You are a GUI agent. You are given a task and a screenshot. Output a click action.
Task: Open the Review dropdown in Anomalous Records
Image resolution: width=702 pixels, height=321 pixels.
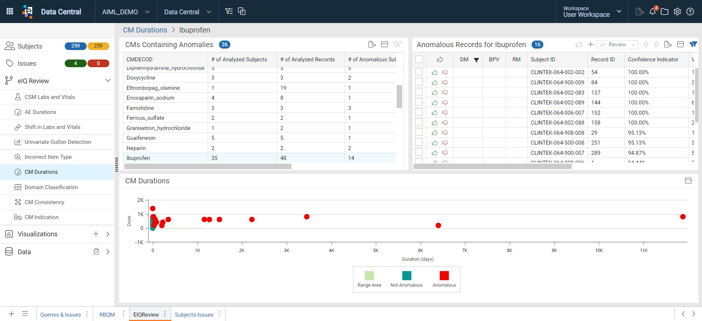(617, 45)
